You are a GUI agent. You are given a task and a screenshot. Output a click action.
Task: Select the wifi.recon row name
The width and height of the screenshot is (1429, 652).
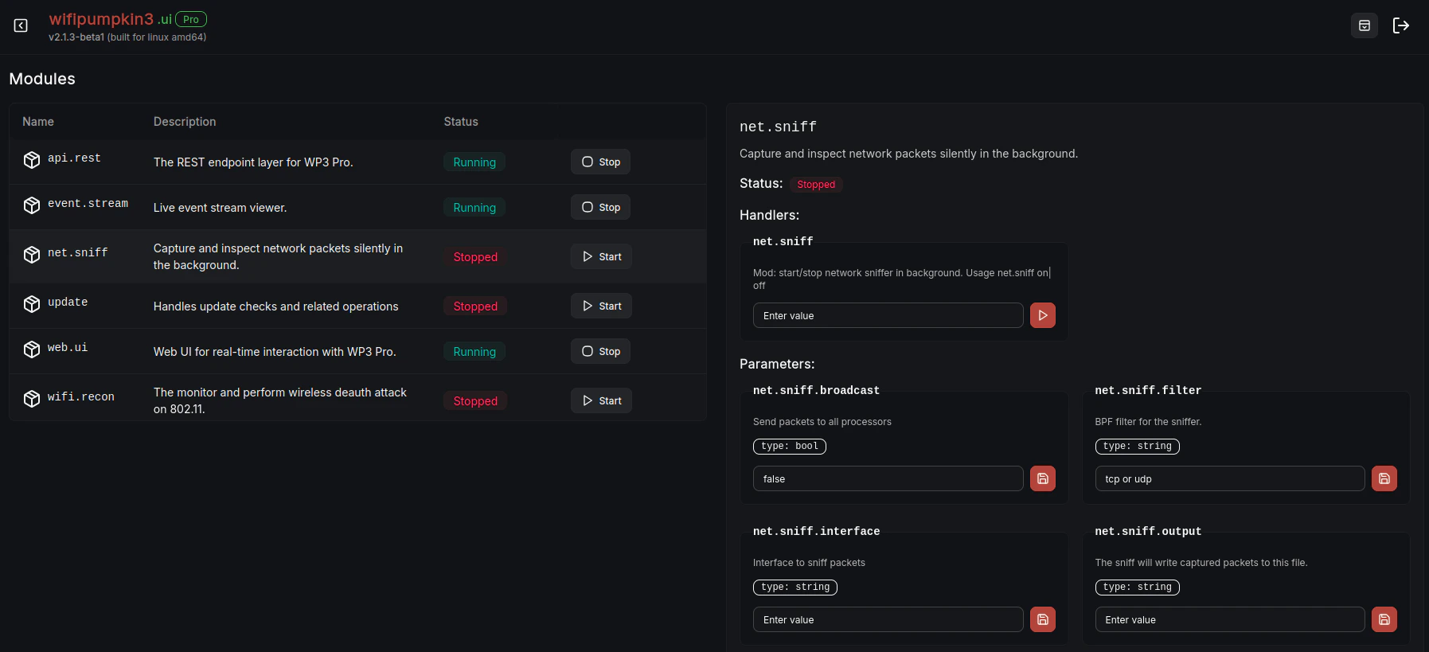[81, 397]
